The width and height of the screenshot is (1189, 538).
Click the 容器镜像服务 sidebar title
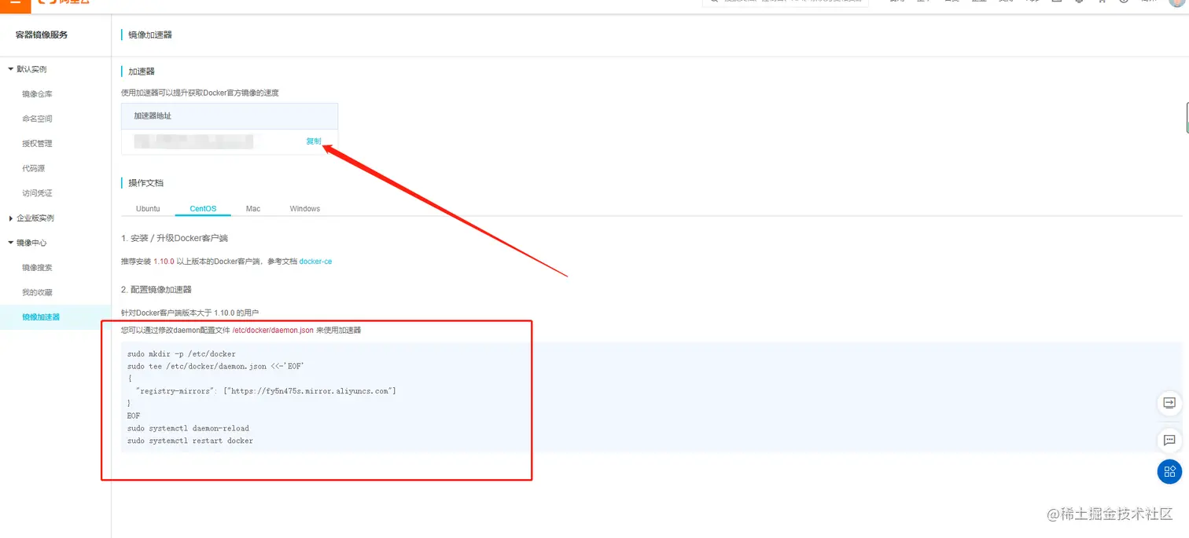pyautogui.click(x=42, y=35)
